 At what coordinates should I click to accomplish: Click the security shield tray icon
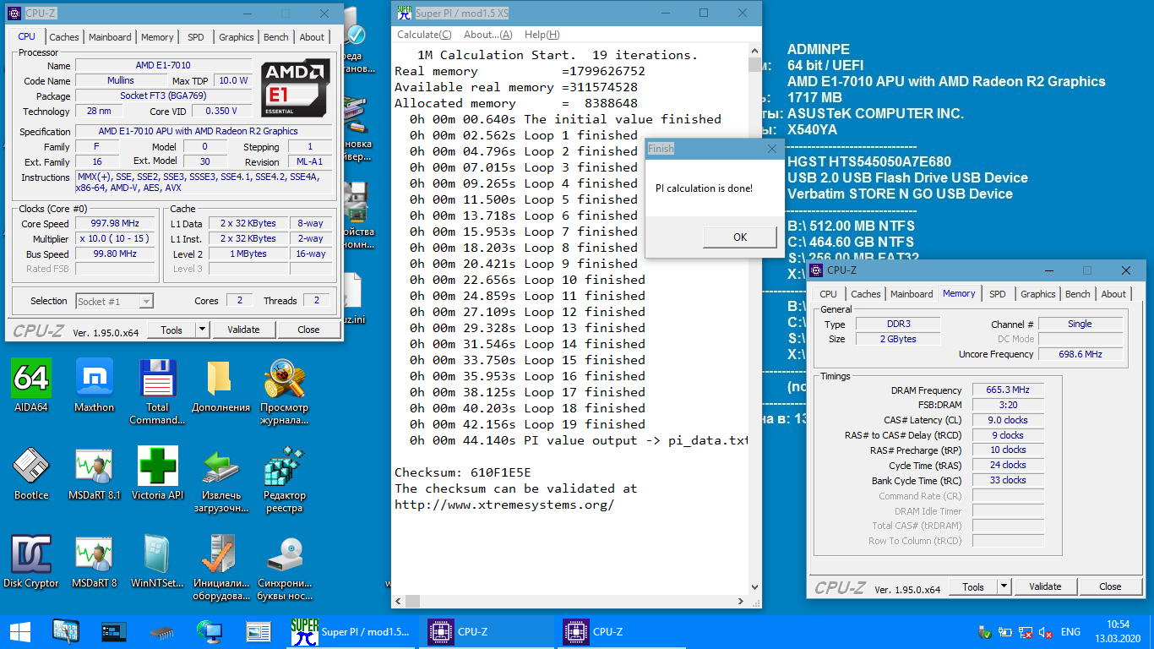pyautogui.click(x=985, y=632)
